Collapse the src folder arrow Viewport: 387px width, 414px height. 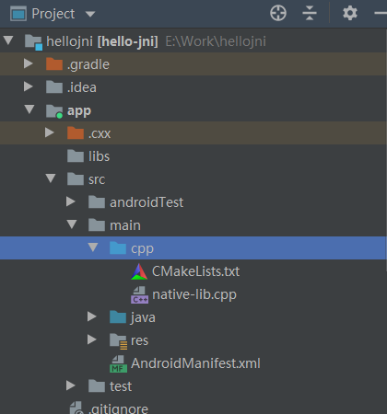51,178
